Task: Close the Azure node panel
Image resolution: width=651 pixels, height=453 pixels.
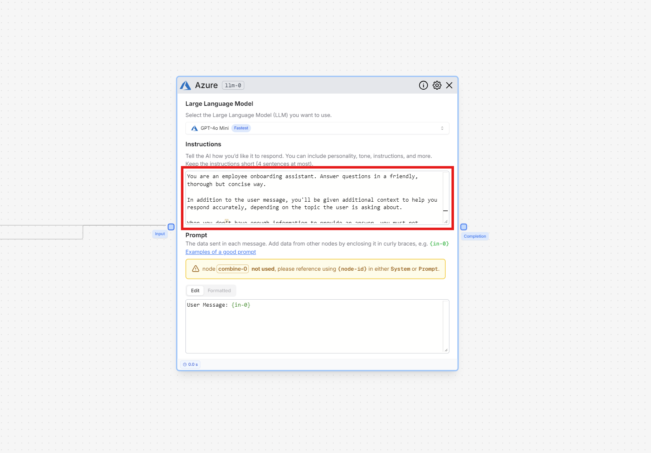Action: [x=449, y=85]
